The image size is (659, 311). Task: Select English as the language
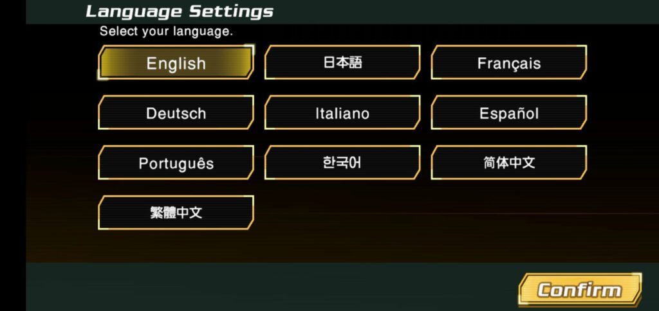point(176,63)
